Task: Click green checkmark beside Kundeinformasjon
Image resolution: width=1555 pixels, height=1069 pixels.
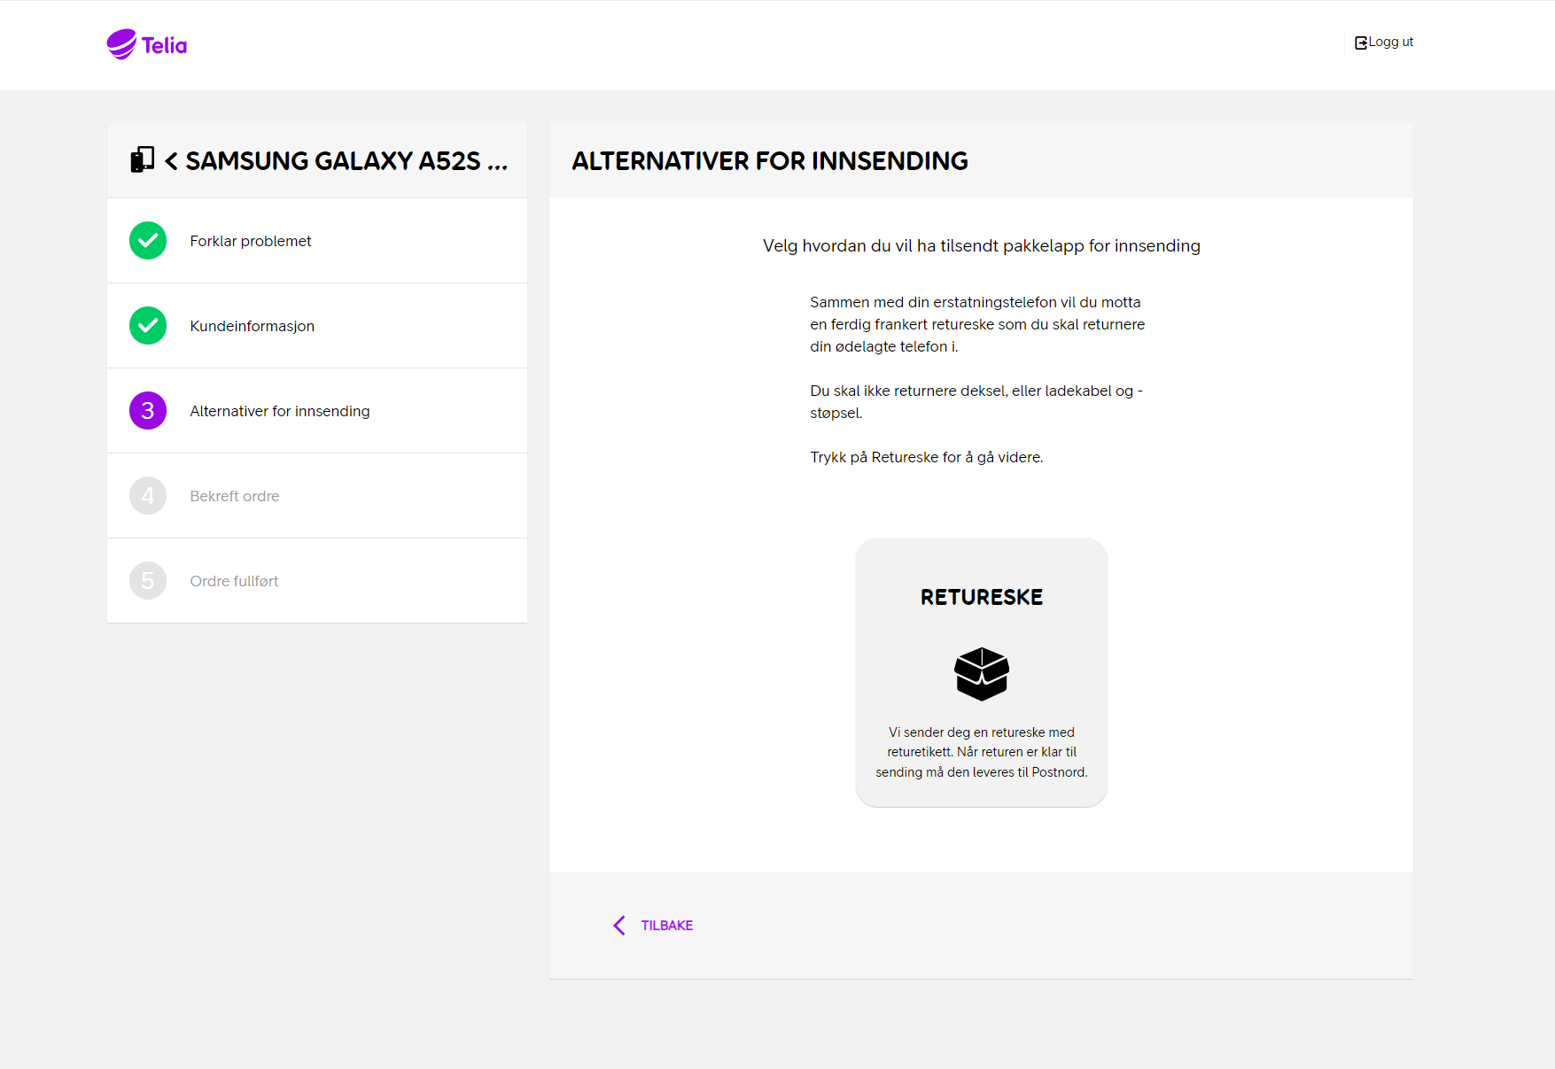Action: coord(148,326)
